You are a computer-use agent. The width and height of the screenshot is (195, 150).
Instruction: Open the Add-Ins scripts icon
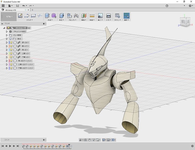[x=117, y=16]
